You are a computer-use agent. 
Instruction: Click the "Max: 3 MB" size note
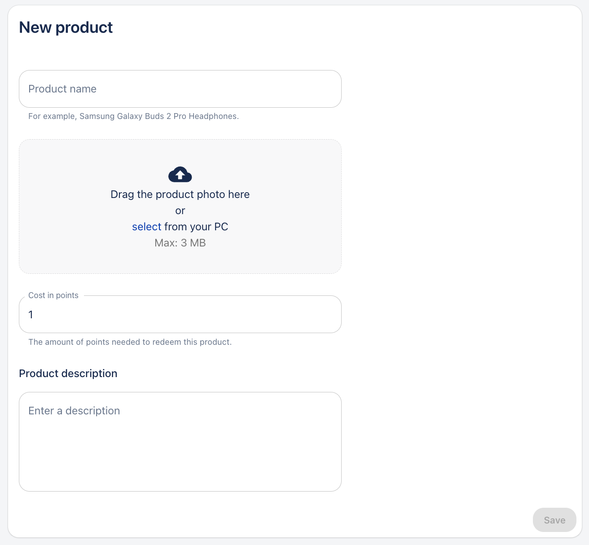pos(180,243)
